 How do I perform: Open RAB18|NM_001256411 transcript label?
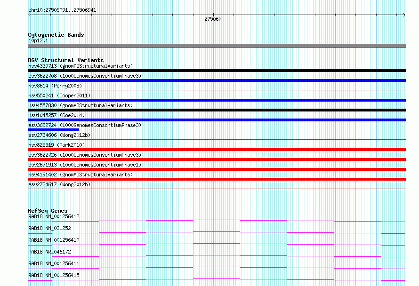(x=54, y=263)
